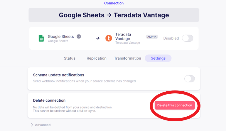The width and height of the screenshot is (226, 131).
Task: Click the Advanced section label
Action: click(x=43, y=125)
